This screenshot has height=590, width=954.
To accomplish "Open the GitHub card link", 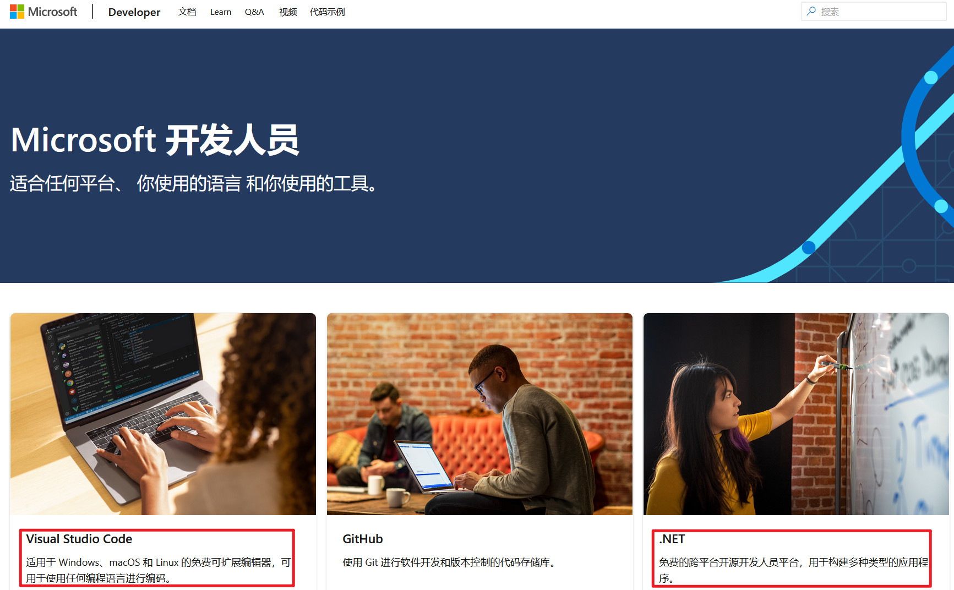I will point(362,539).
